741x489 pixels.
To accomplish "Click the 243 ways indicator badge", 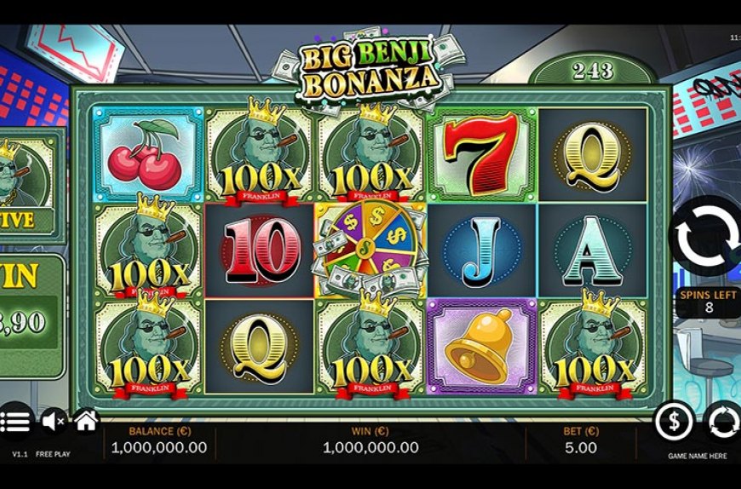I will (593, 72).
